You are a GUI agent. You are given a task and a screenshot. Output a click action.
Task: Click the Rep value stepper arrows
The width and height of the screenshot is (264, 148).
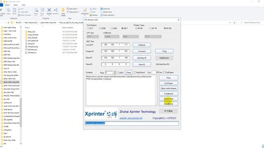point(115,72)
